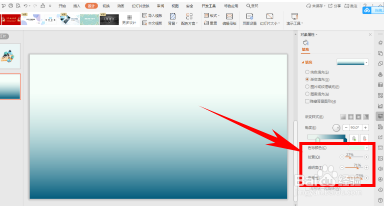Select 图案填充(A) pattern fill radio
The width and height of the screenshot is (384, 206).
pyautogui.click(x=307, y=94)
